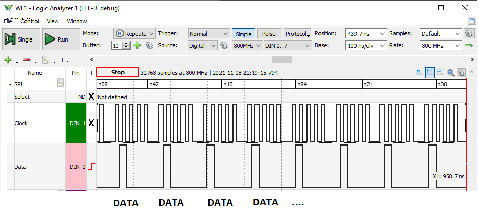The height and width of the screenshot is (224, 479).
Task: Toggle the Pulse trigger button
Action: coord(268,34)
